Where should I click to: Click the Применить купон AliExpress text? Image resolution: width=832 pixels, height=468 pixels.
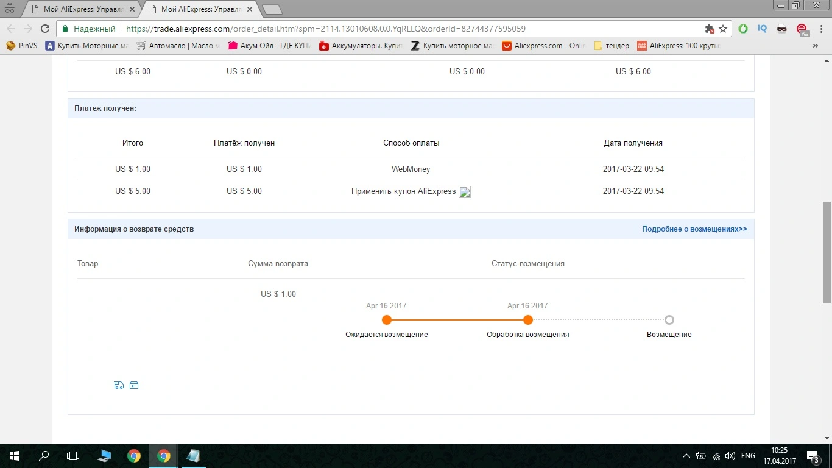point(403,191)
